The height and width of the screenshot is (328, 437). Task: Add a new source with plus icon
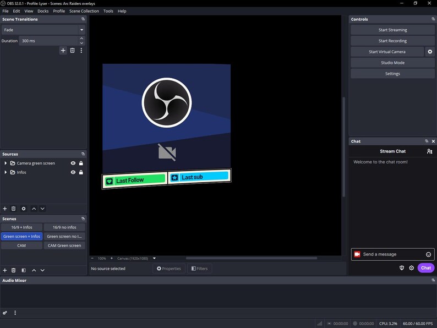(5, 209)
